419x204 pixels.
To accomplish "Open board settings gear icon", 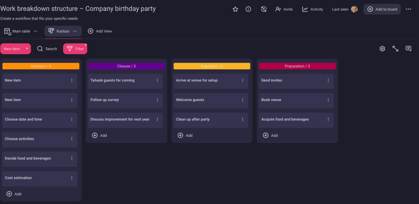I will (382, 49).
